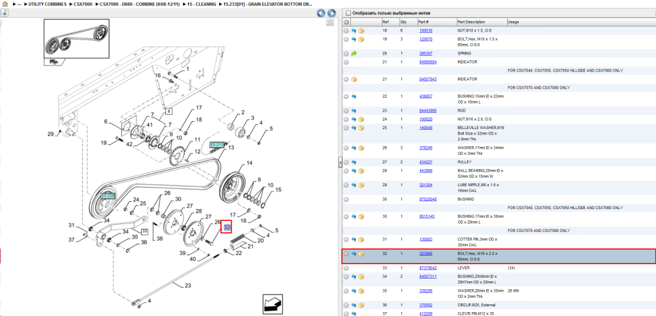The width and height of the screenshot is (656, 316).
Task: Click the gray square button above the diagram
Action: pyautogui.click(x=330, y=22)
